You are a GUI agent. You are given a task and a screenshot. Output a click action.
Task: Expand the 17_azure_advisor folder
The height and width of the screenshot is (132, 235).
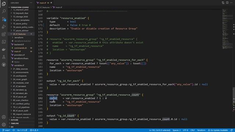click(21, 30)
